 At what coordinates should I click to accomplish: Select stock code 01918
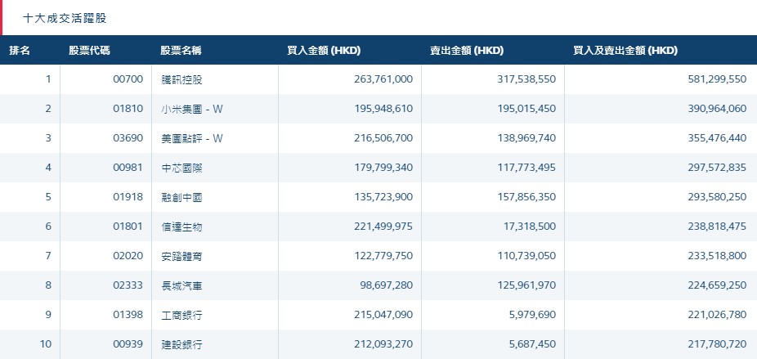(x=128, y=196)
